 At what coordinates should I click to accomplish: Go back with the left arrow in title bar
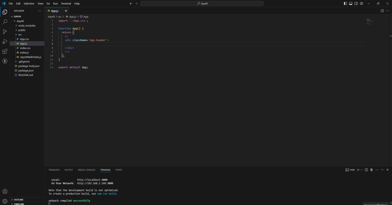[131, 3]
